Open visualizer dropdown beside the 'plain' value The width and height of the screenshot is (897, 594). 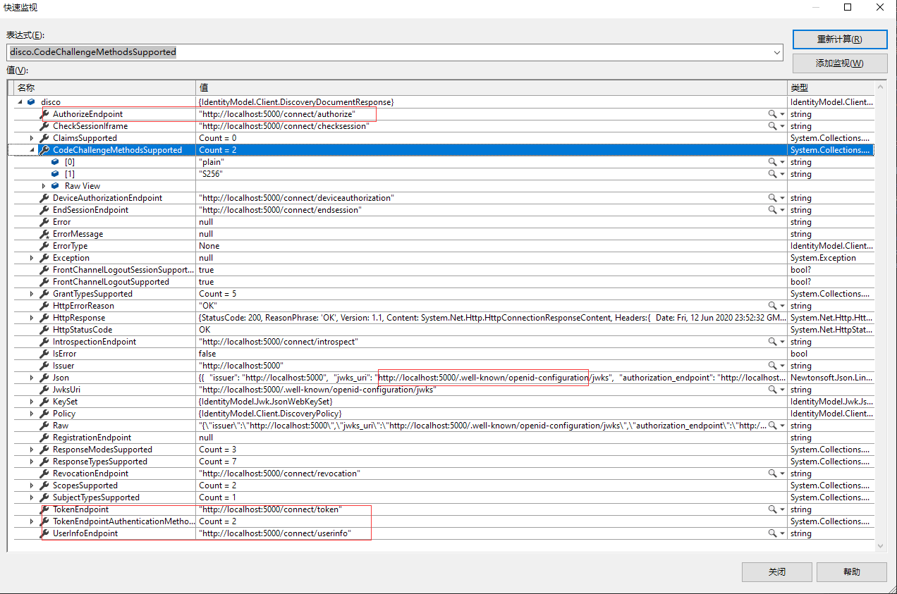[783, 161]
